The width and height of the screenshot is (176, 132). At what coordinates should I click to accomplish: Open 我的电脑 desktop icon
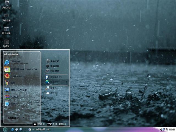click(6, 18)
